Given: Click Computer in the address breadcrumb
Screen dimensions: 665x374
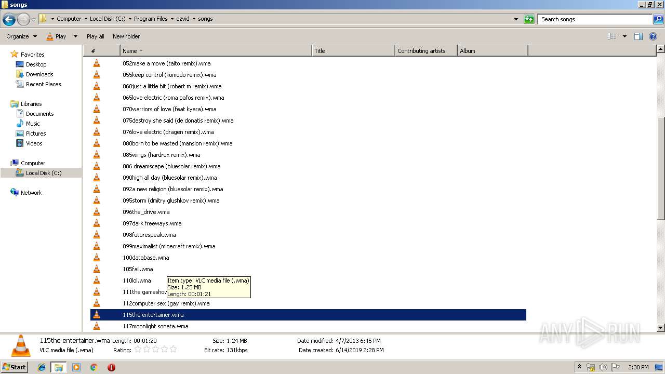Looking at the screenshot, I should coord(69,19).
